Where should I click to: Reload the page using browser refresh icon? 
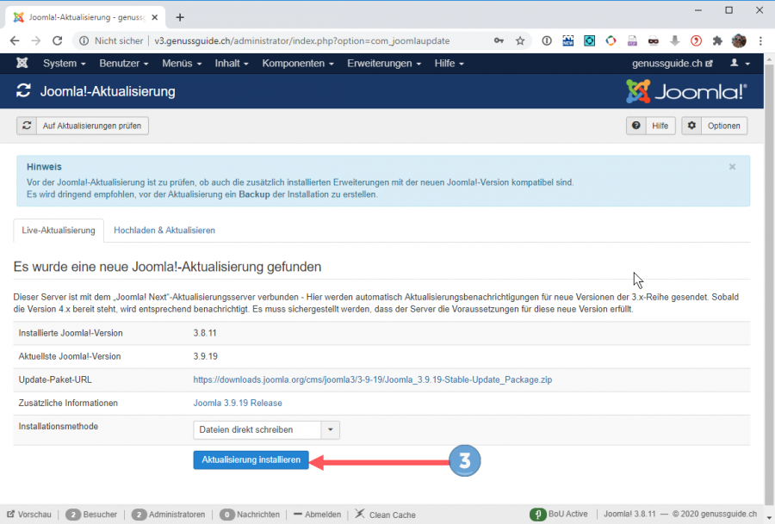coord(58,41)
